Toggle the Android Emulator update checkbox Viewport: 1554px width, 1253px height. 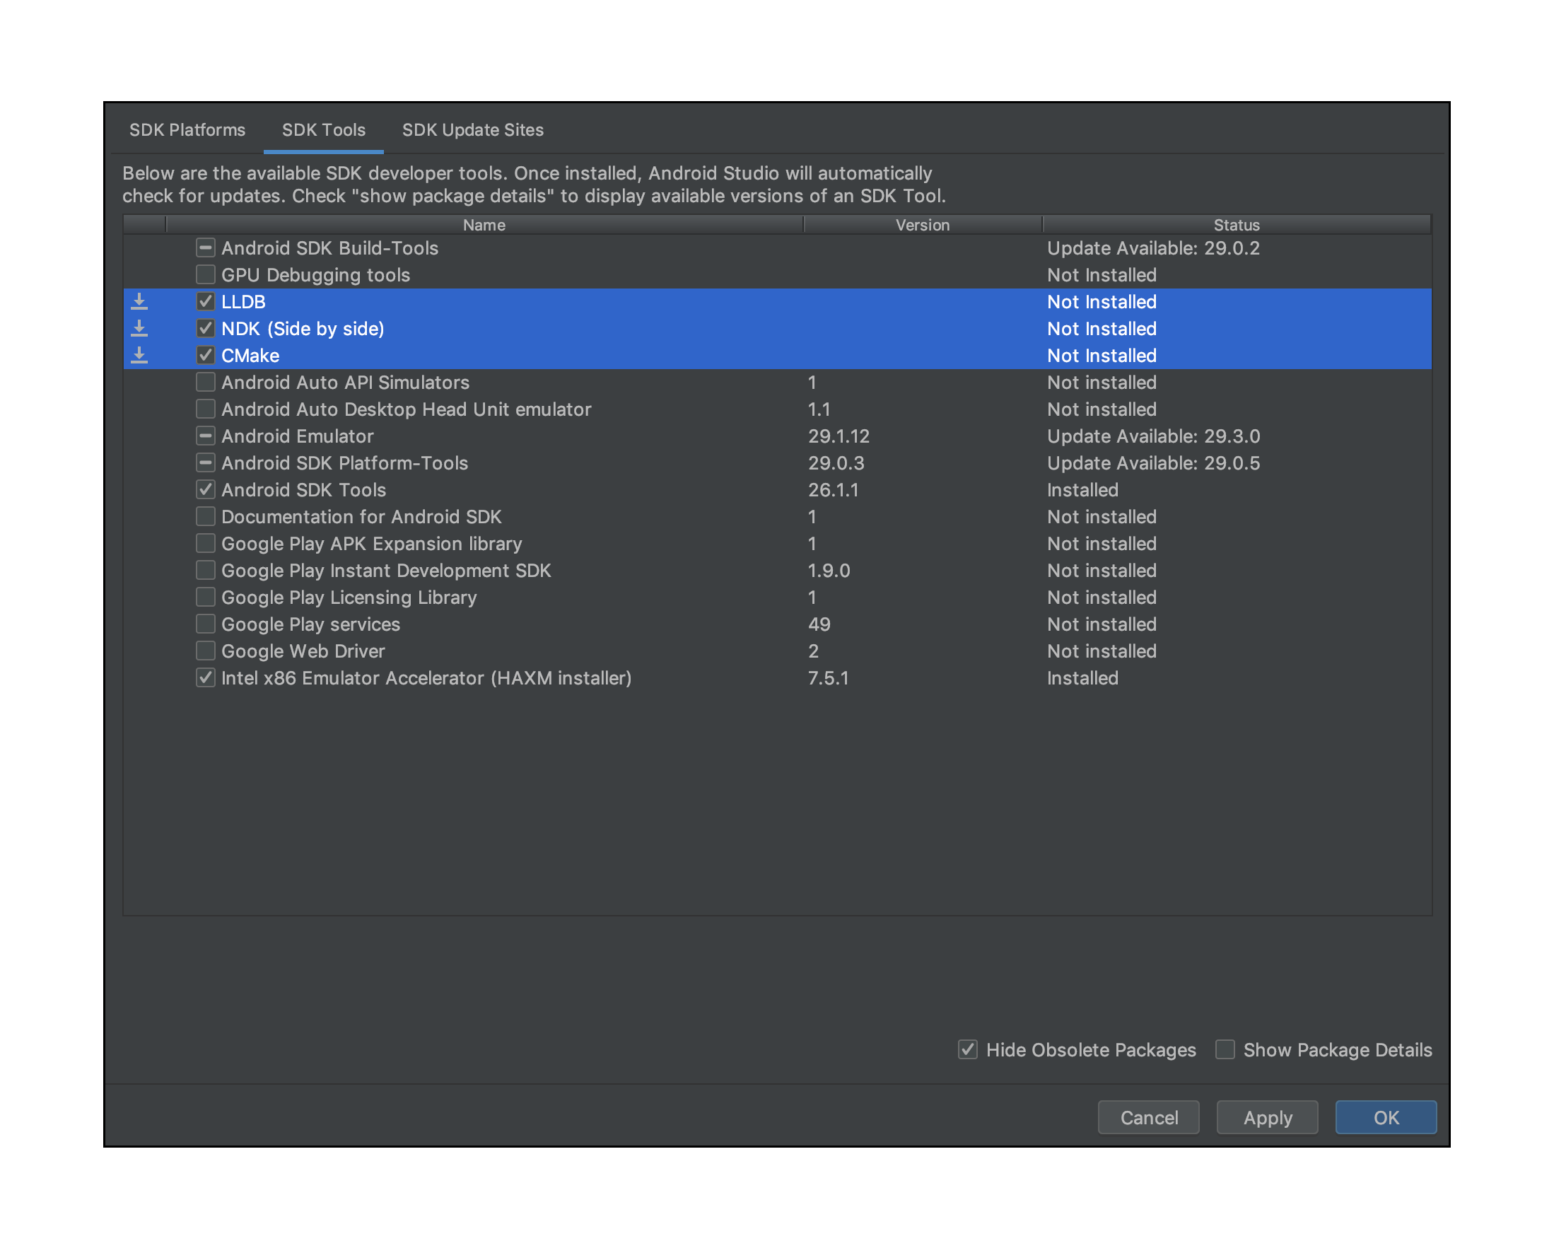(x=206, y=436)
